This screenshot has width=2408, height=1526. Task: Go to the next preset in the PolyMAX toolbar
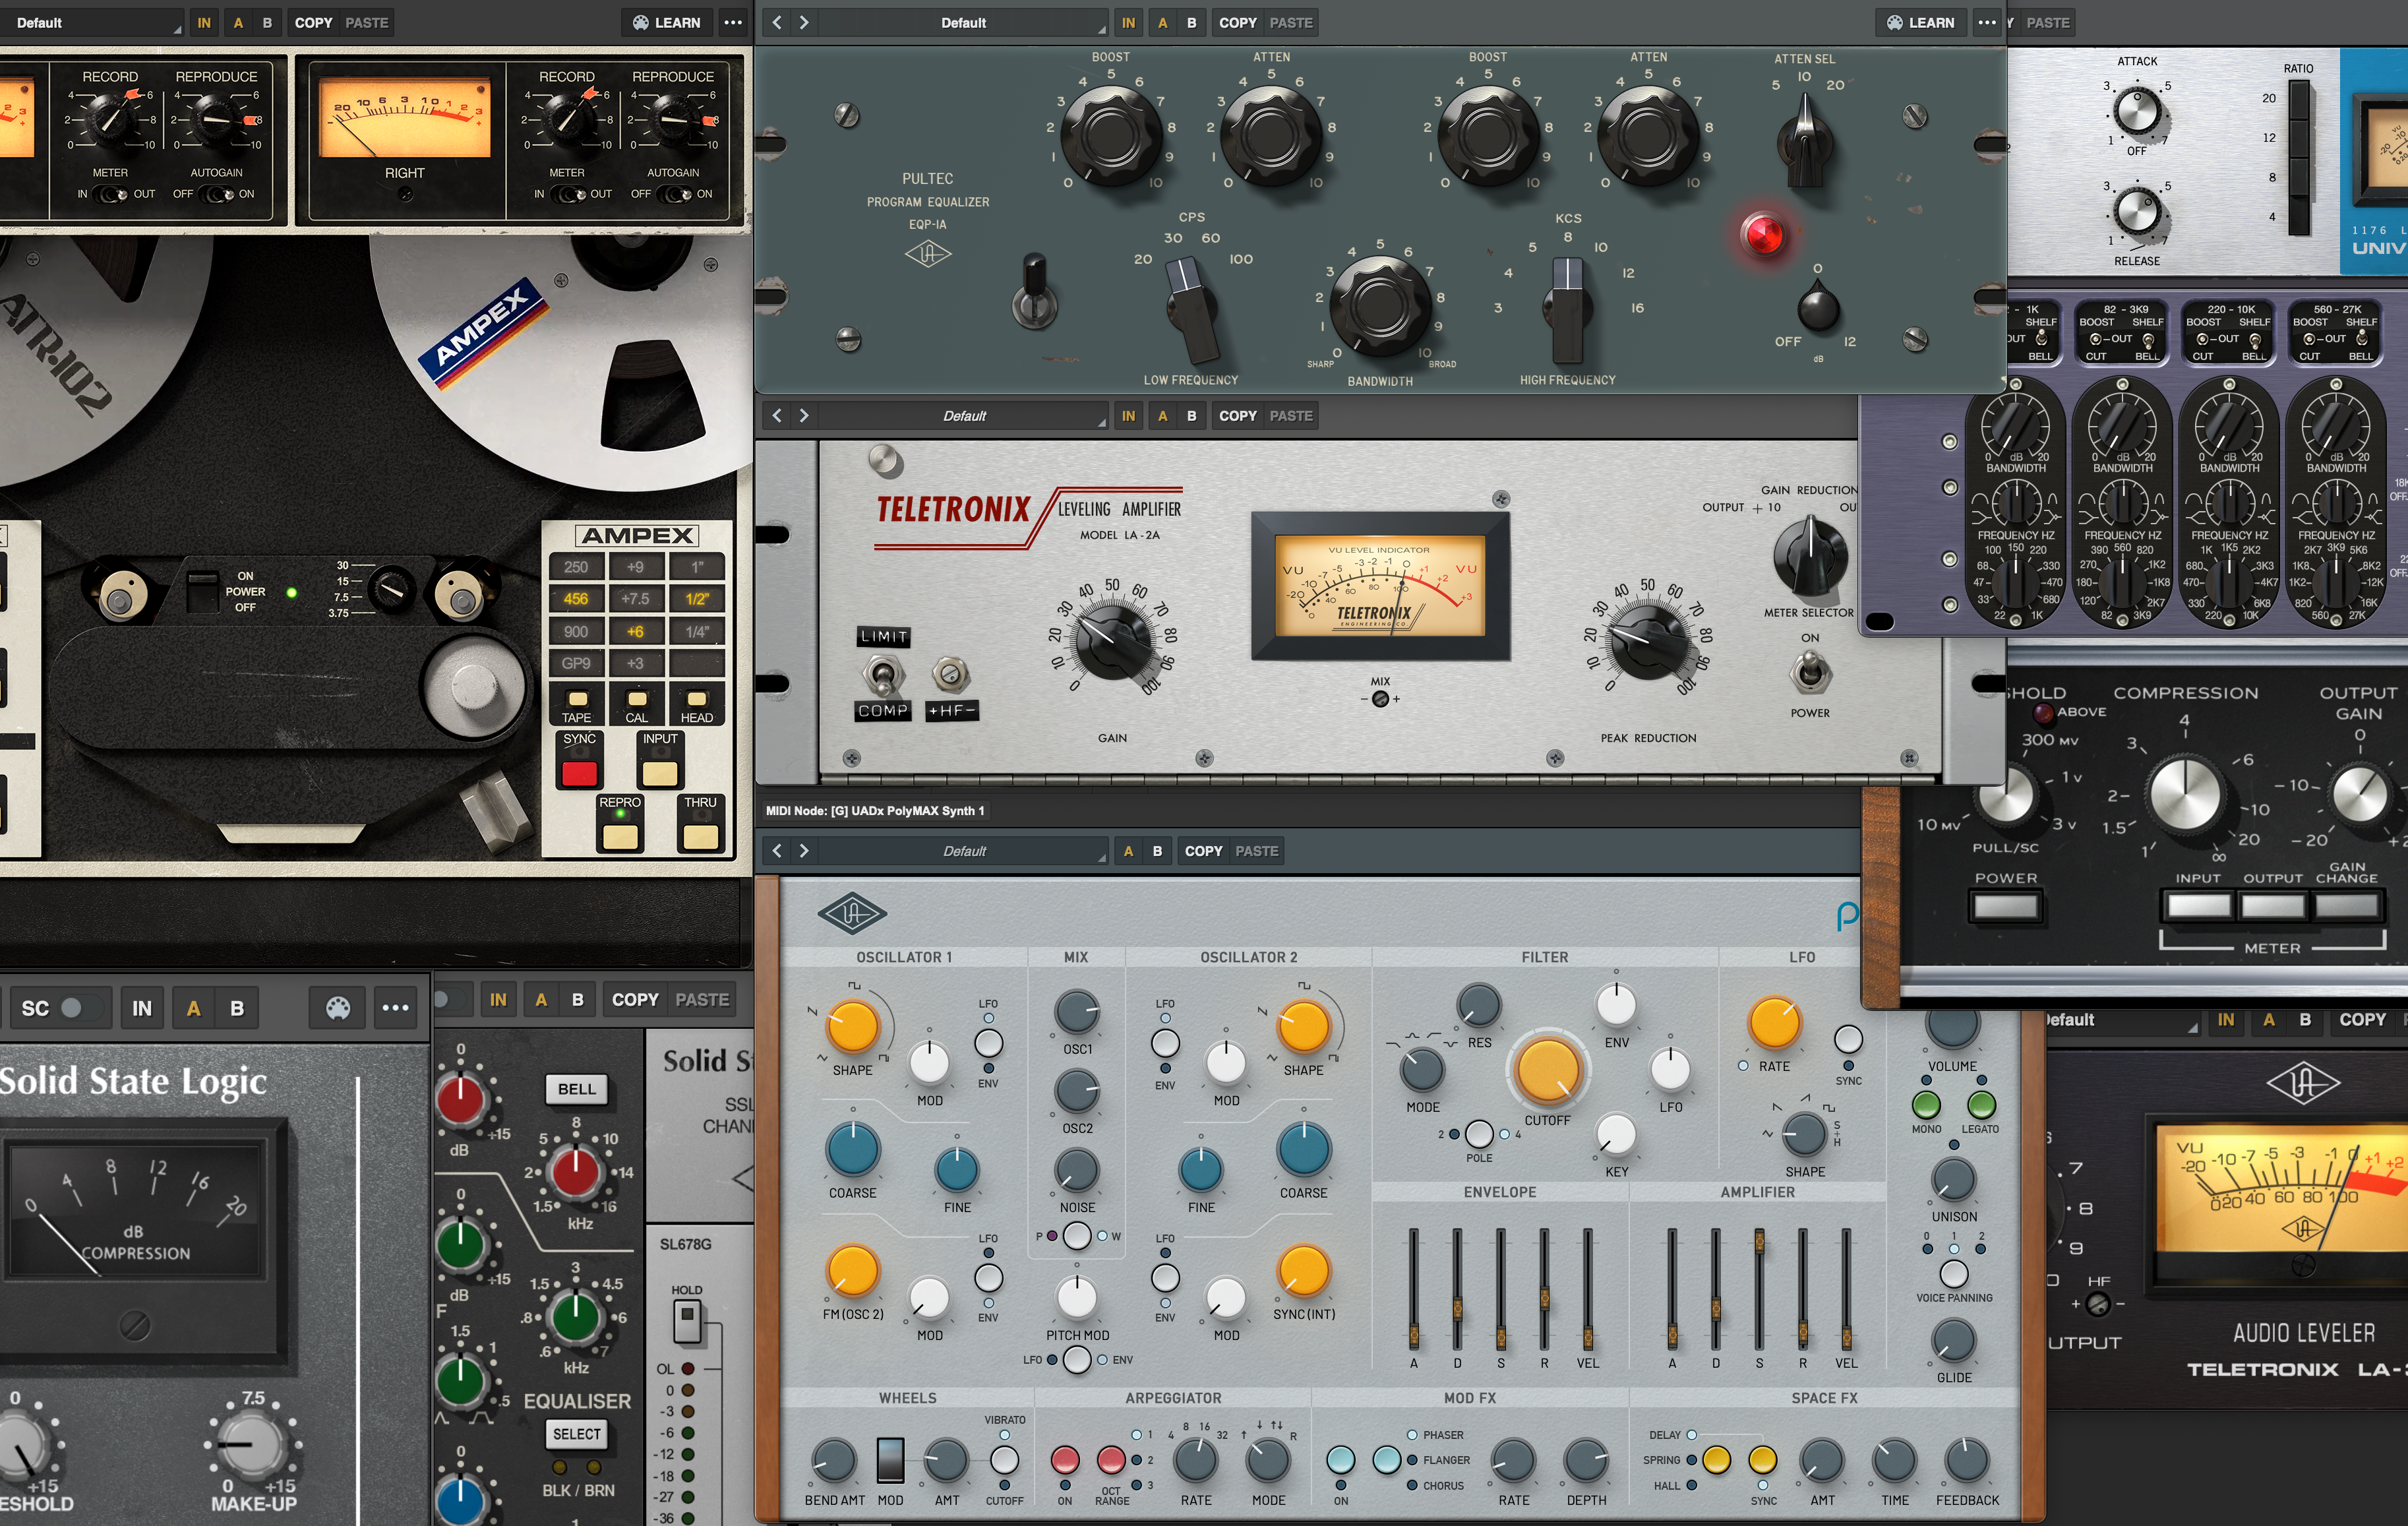[x=803, y=851]
